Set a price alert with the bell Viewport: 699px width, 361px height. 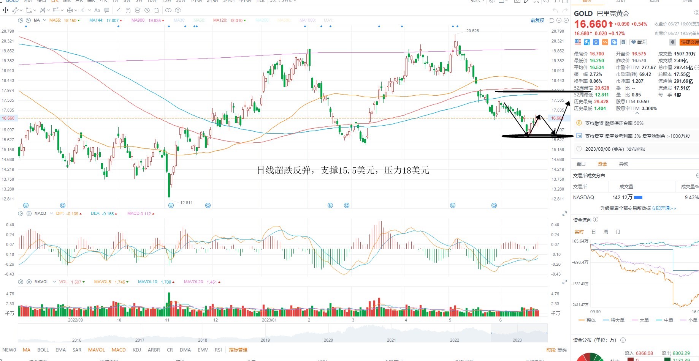point(673,42)
